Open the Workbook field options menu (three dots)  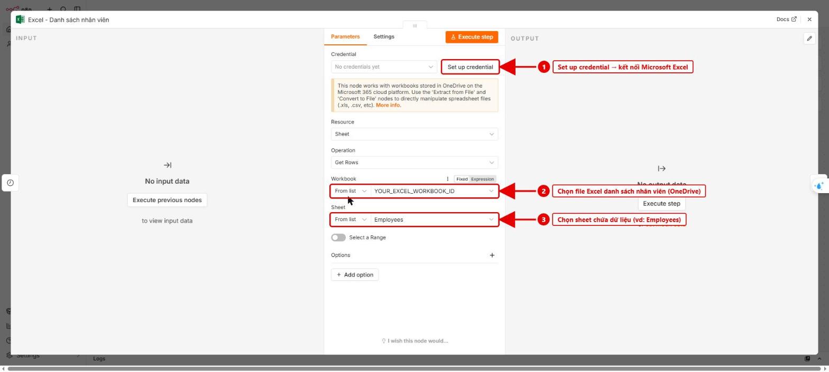pyautogui.click(x=447, y=179)
